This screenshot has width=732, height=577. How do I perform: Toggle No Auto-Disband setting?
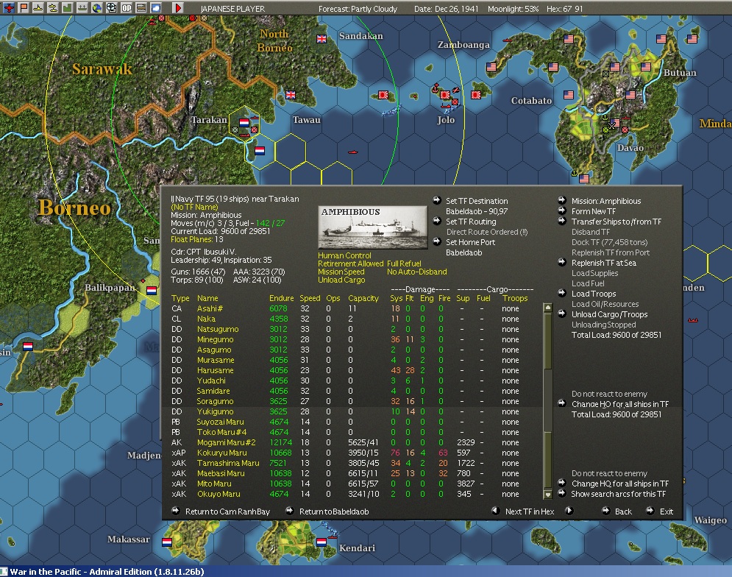point(417,272)
